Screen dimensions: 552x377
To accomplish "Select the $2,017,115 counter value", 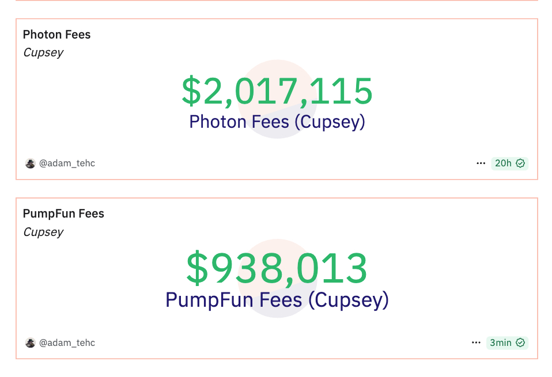I will click(277, 91).
